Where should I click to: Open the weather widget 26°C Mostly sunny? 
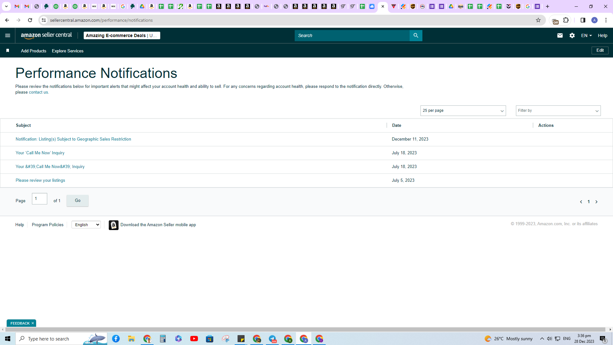pyautogui.click(x=508, y=339)
